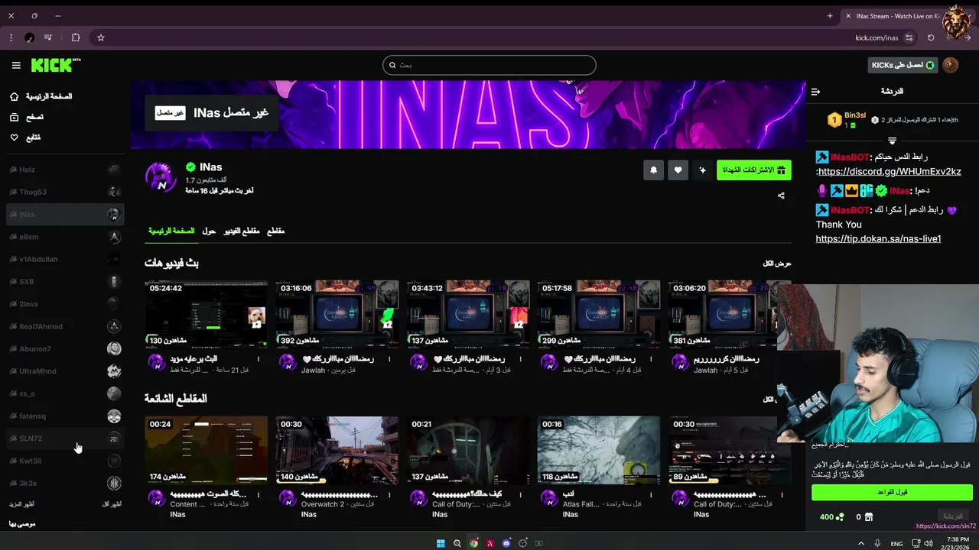The image size is (979, 550).
Task: Open the browser three-dot menu
Action: point(11,37)
